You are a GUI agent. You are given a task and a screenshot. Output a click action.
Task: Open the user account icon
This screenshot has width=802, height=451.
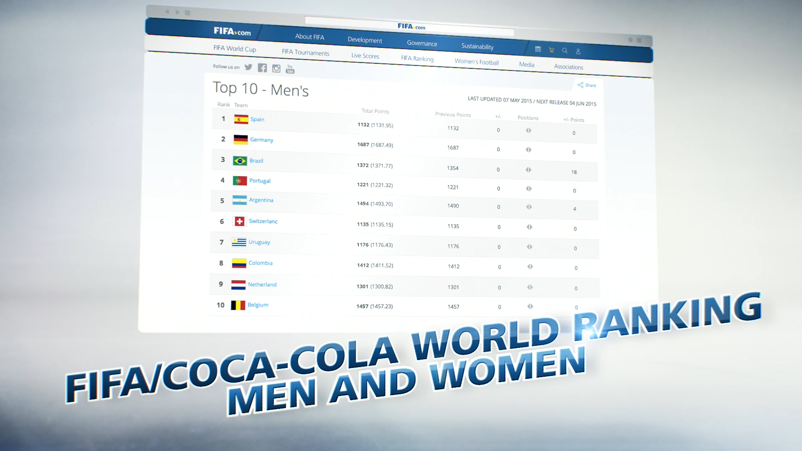[x=578, y=51]
